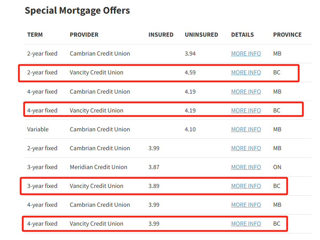Click the TERM column header
The width and height of the screenshot is (320, 240).
[35, 35]
